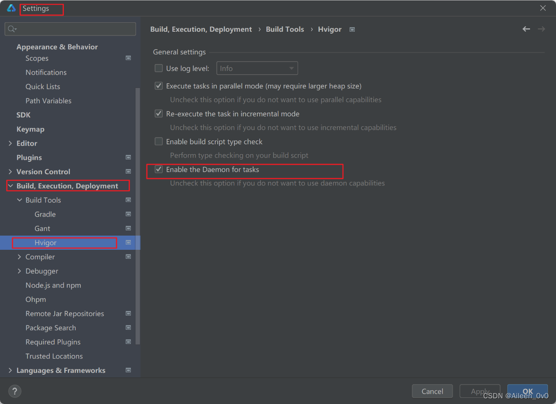Click the Gant project-level settings icon
This screenshot has height=404, width=556.
point(128,228)
